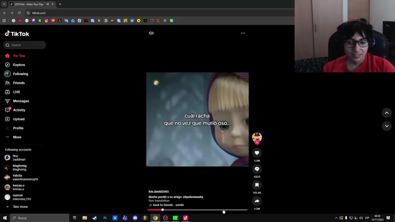Open the Twitch bookmark
This screenshot has width=395, height=222.
pos(33,21)
